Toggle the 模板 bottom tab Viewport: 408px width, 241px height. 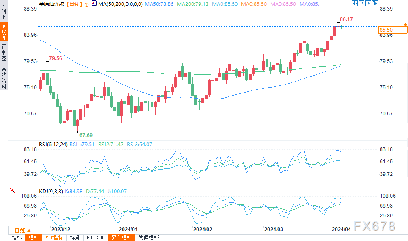33,238
